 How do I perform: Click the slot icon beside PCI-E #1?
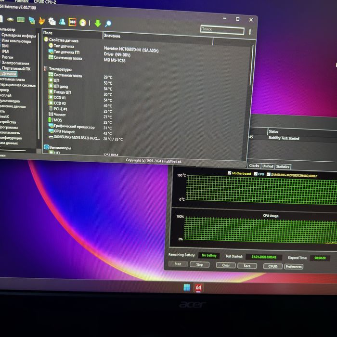[x=51, y=108]
